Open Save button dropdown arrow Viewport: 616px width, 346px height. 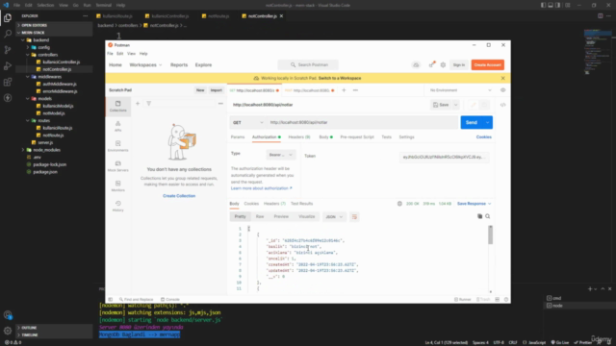[455, 105]
